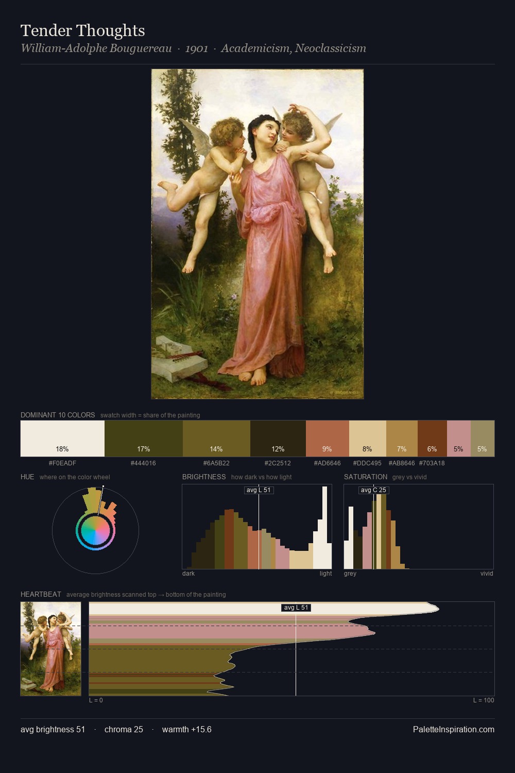The width and height of the screenshot is (515, 773).
Task: Click 'how dark vs how light' caption
Action: 261,477
